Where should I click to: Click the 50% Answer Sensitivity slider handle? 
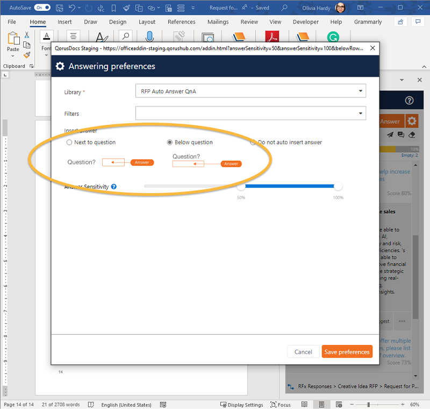tap(241, 187)
